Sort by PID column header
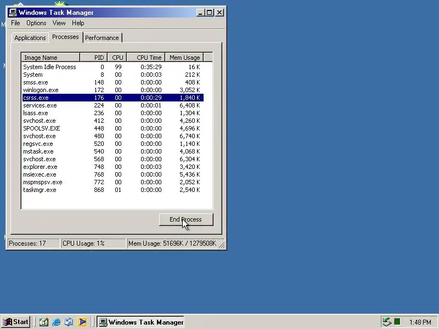The width and height of the screenshot is (439, 329). 93,58
